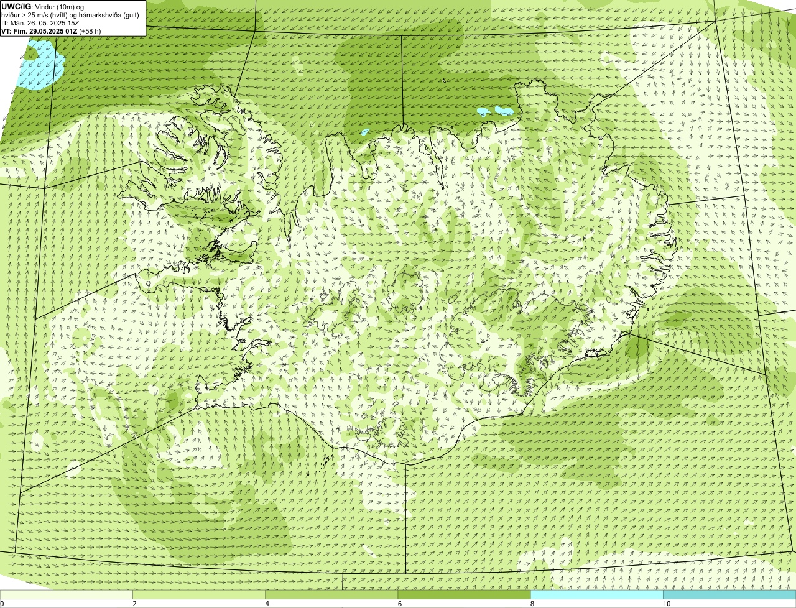Click the initial time "IT: Mán. 26. 05. 2025 15Z"

coord(40,23)
